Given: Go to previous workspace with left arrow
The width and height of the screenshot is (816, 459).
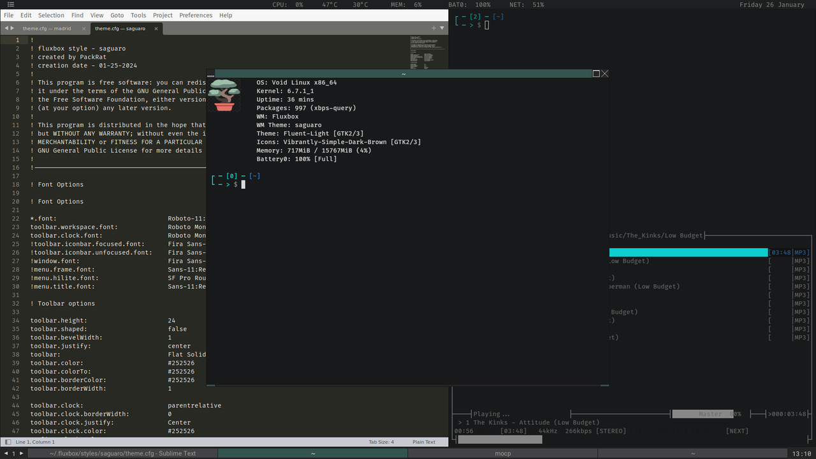Looking at the screenshot, I should pos(5,453).
